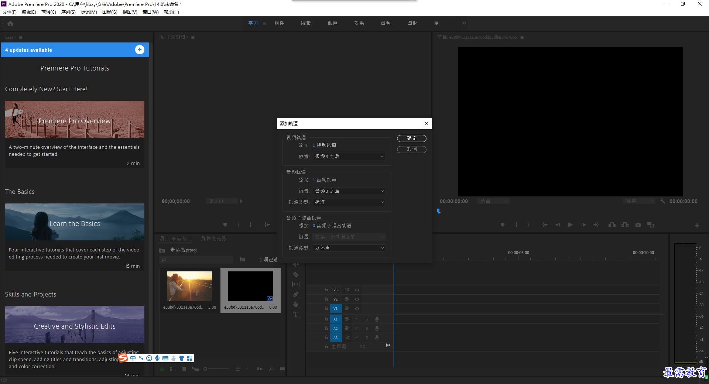Close the 添加轨道 dialog
The height and width of the screenshot is (384, 709).
[427, 123]
